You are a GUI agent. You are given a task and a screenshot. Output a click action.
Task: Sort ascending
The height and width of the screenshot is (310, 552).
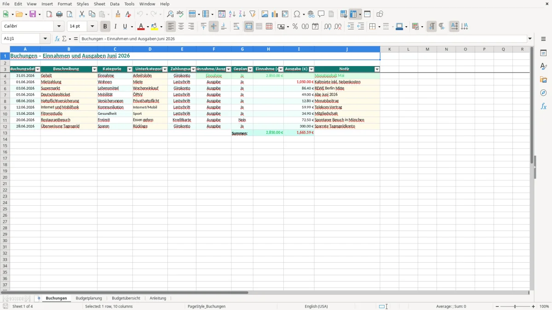tap(232, 14)
